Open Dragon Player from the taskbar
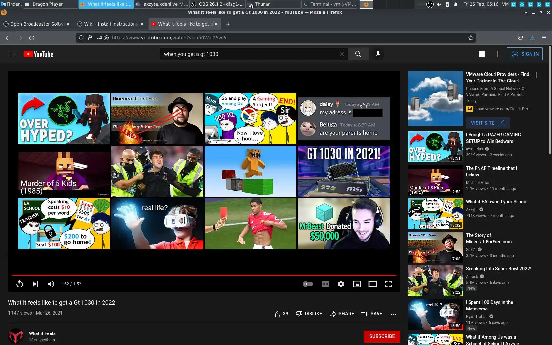Screen dimensions: 552x345 [x=50, y=4]
